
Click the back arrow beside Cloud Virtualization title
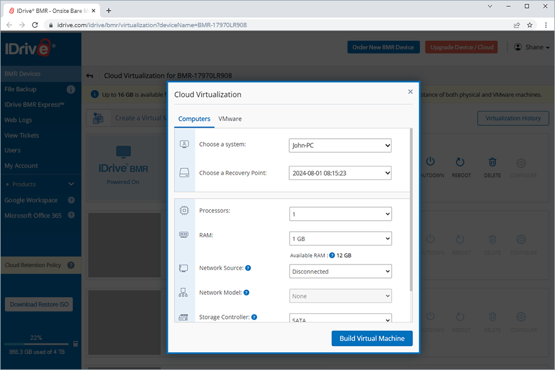pyautogui.click(x=90, y=76)
